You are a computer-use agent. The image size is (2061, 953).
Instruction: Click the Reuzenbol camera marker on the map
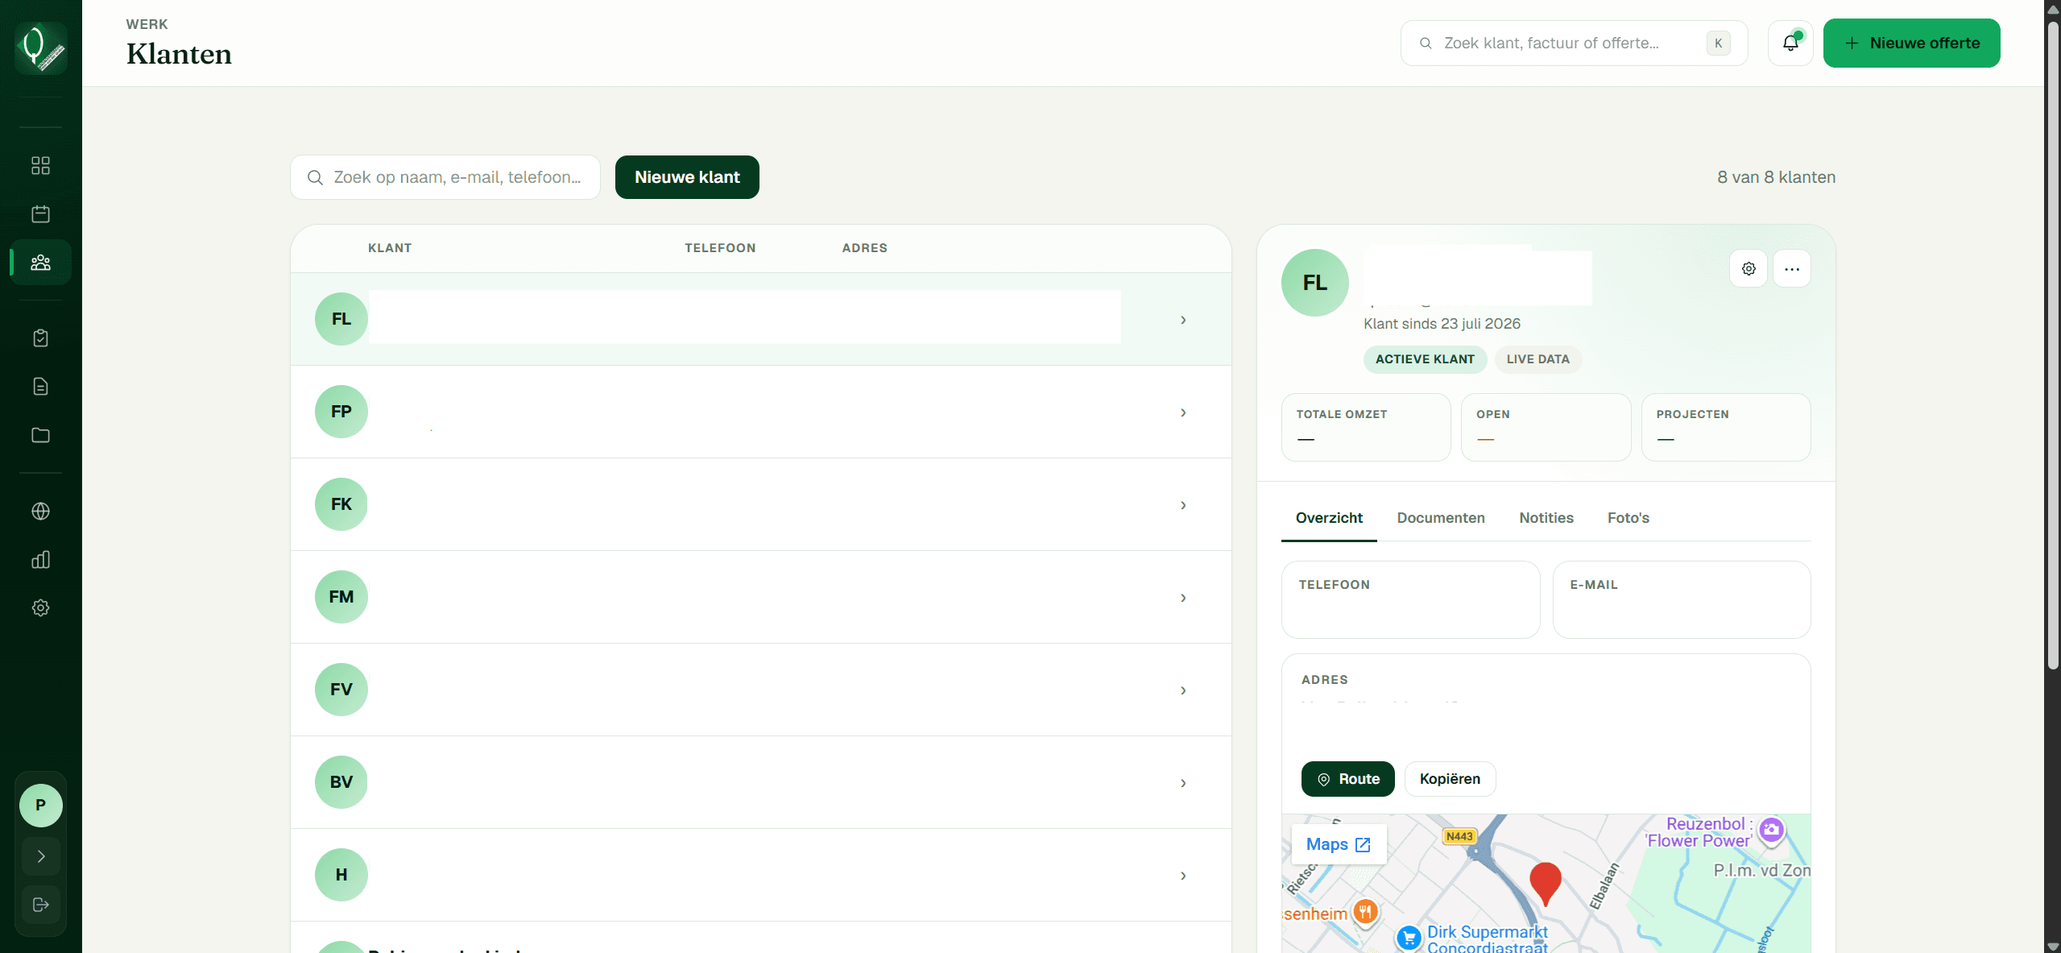(x=1771, y=830)
